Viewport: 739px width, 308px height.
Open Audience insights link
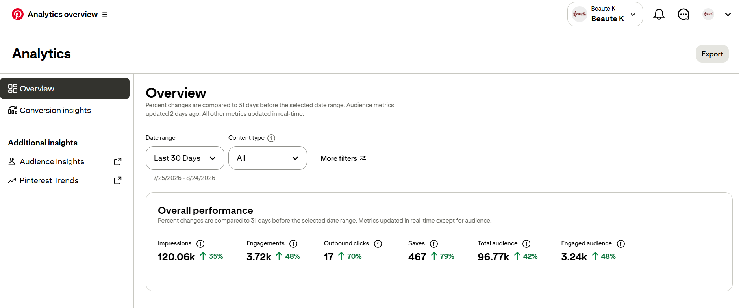[65, 161]
